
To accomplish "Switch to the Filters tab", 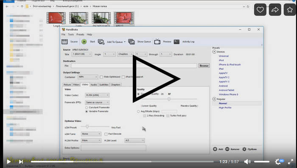I will (x=76, y=85).
